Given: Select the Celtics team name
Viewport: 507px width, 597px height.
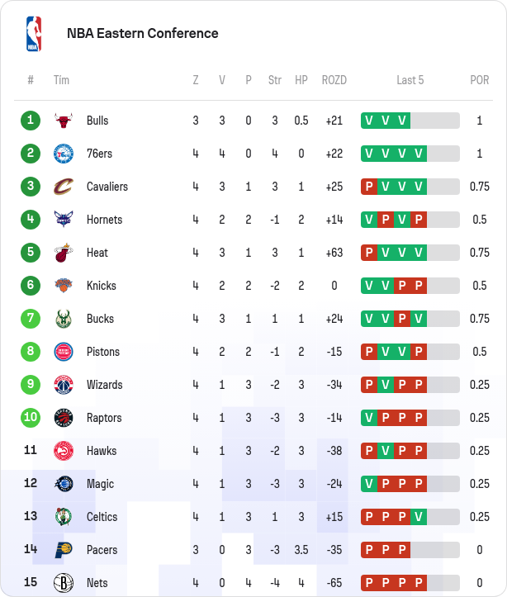Looking at the screenshot, I should click(102, 517).
